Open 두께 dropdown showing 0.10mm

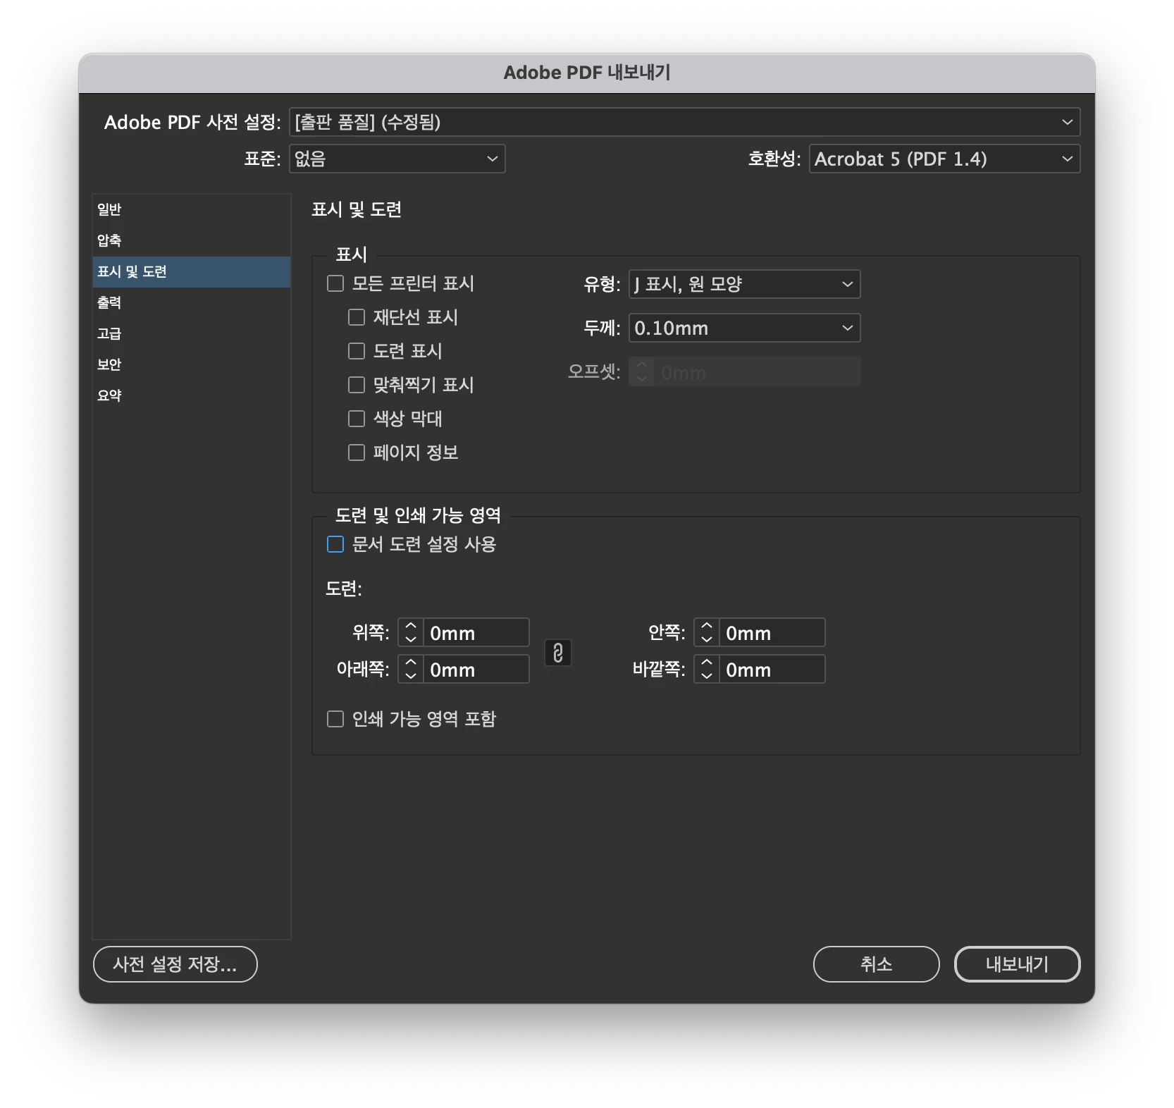[x=744, y=328]
